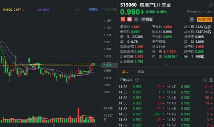Click 跌停价 value 0.898

(200, 52)
